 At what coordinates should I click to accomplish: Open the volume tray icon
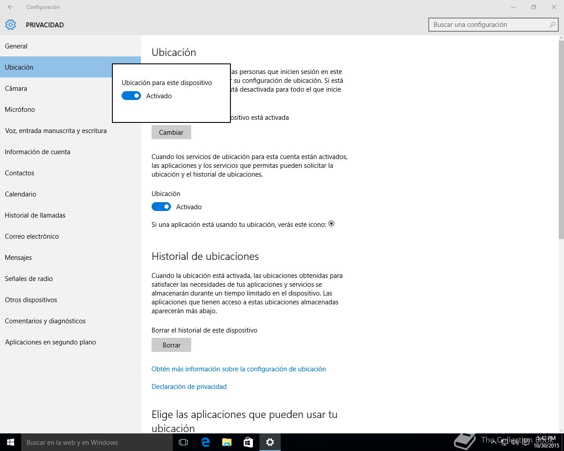(x=515, y=442)
